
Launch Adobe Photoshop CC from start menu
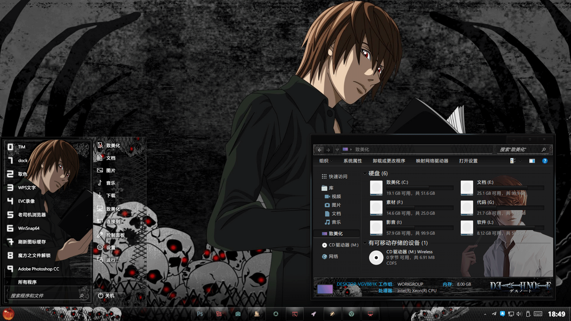pyautogui.click(x=47, y=269)
